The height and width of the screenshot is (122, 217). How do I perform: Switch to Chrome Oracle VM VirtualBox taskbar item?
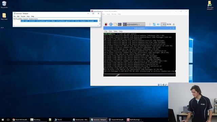click(x=20, y=120)
